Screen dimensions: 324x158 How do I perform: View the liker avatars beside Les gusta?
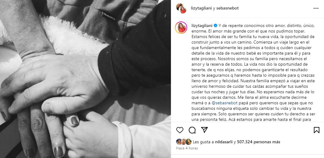[184, 142]
